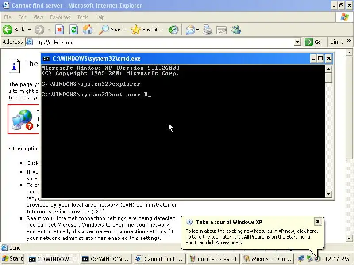Click the Forward arrow button

(x=39, y=30)
